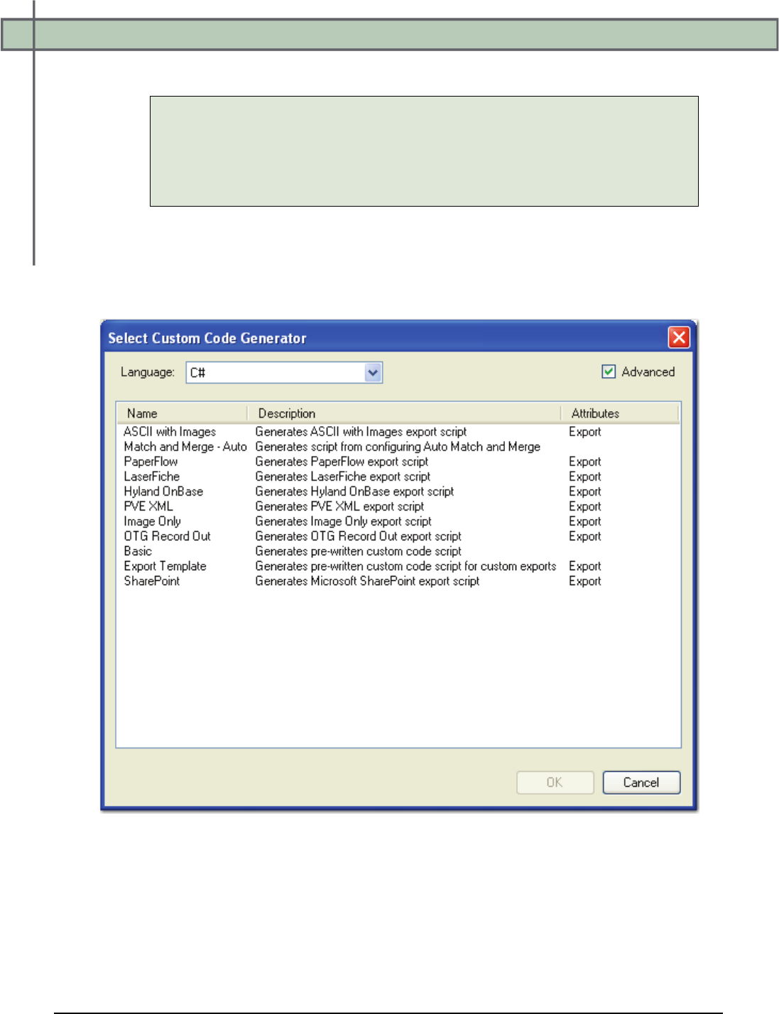Sort by the Description column header
This screenshot has width=779, height=1014.
404,413
